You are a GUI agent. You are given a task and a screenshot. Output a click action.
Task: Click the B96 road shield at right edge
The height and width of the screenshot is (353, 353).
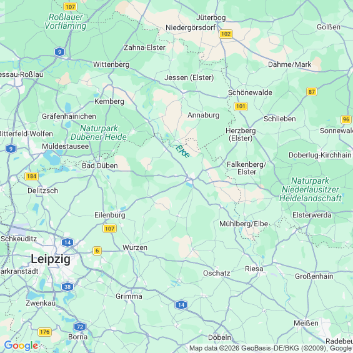(346, 119)
